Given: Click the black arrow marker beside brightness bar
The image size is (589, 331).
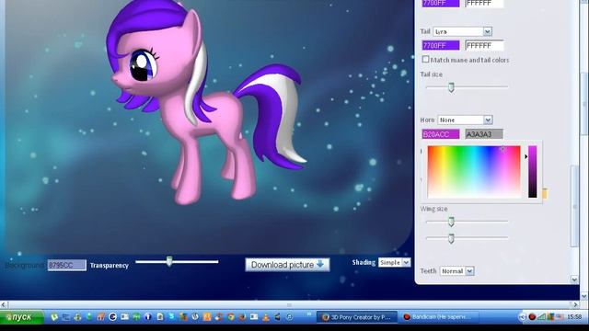Looking at the screenshot, I should click(x=525, y=156).
